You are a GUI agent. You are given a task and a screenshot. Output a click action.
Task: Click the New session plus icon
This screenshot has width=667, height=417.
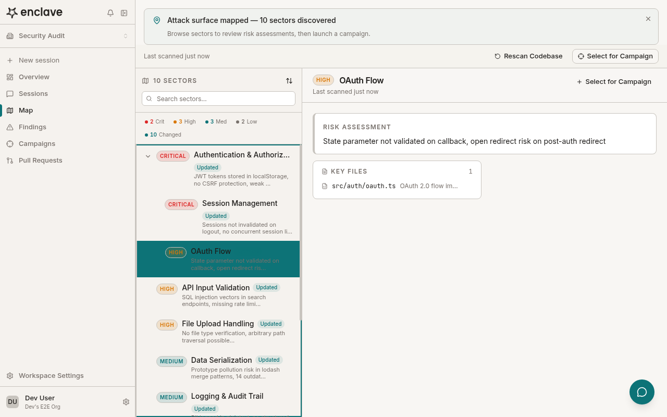tap(10, 60)
